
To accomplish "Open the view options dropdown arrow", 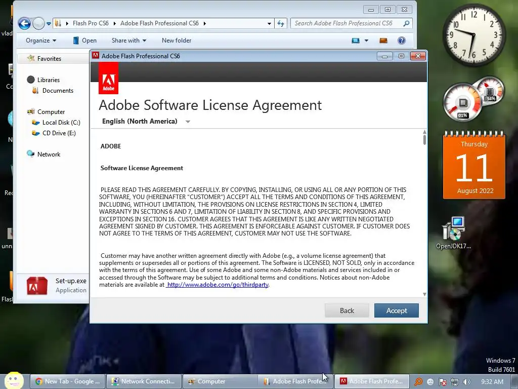I will tap(366, 41).
